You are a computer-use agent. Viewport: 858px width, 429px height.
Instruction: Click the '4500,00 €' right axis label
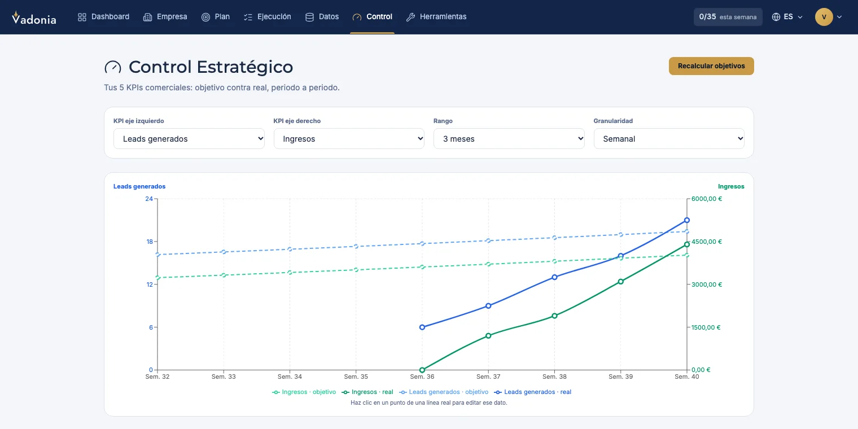click(707, 242)
